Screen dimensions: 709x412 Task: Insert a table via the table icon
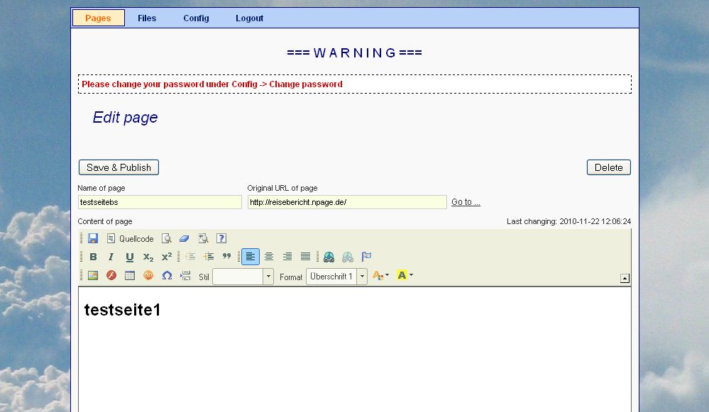point(129,275)
